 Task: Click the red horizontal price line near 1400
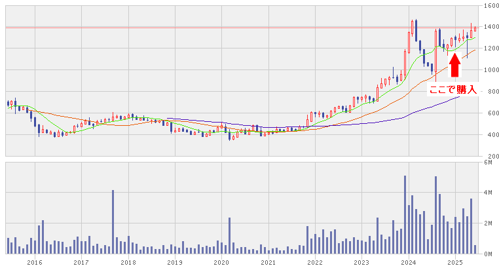click(242, 28)
